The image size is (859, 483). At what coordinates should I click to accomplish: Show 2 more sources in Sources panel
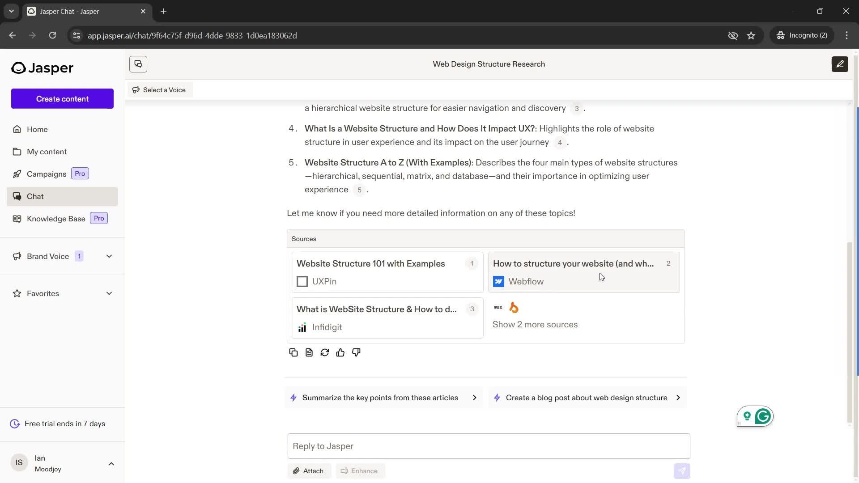pos(535,324)
